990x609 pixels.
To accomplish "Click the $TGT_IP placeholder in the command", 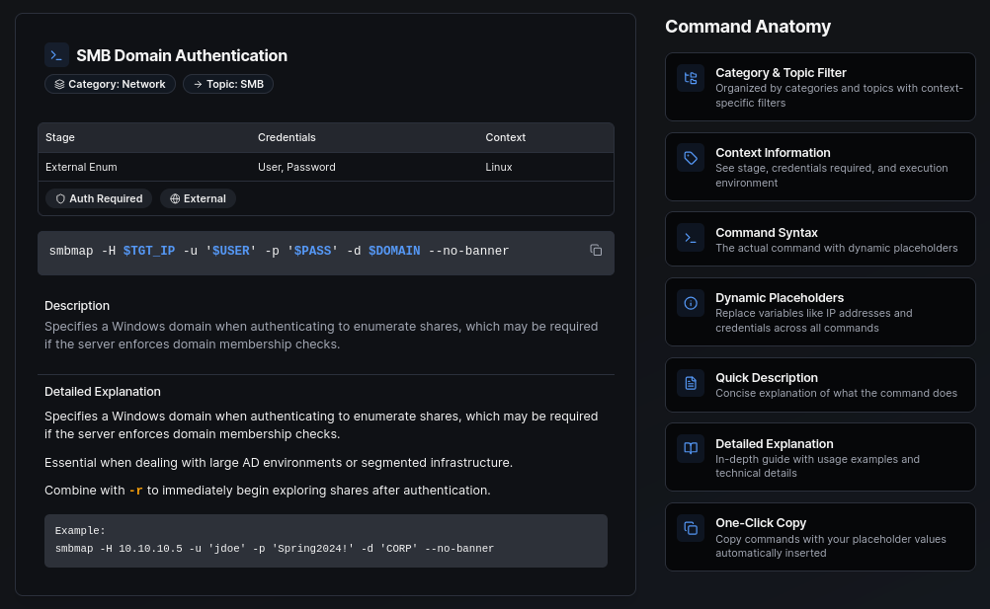I will [149, 251].
